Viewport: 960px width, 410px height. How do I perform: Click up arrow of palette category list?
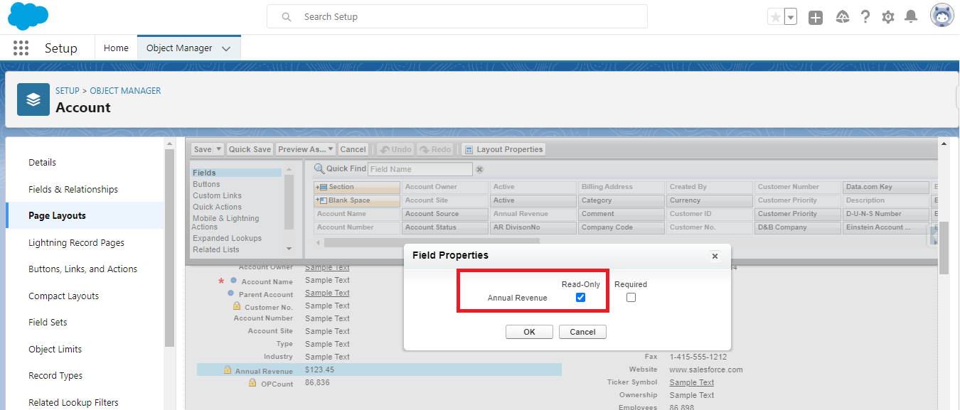pyautogui.click(x=289, y=171)
